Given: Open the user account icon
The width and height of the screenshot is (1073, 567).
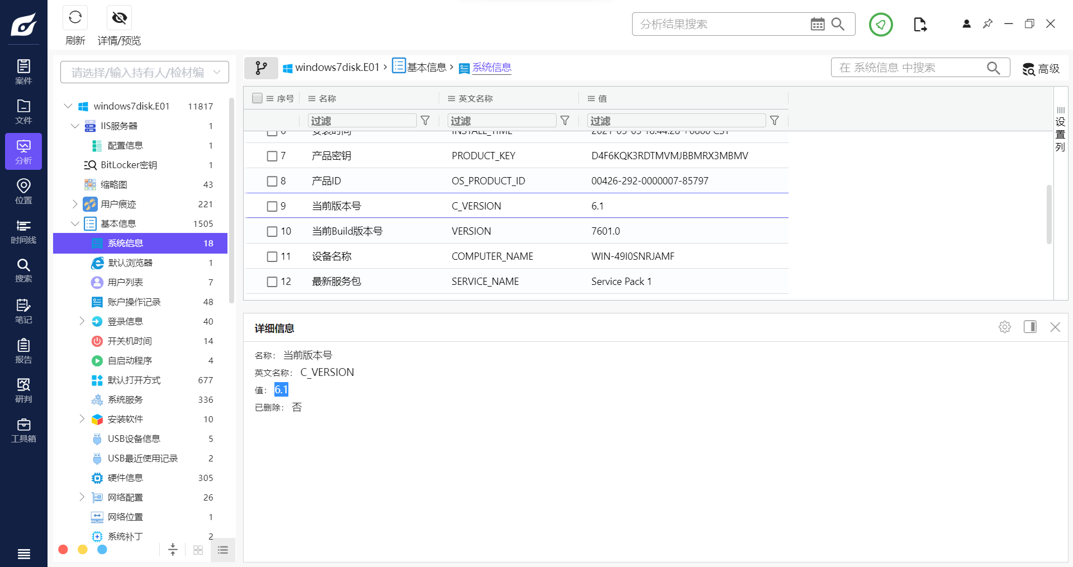Looking at the screenshot, I should pos(966,23).
